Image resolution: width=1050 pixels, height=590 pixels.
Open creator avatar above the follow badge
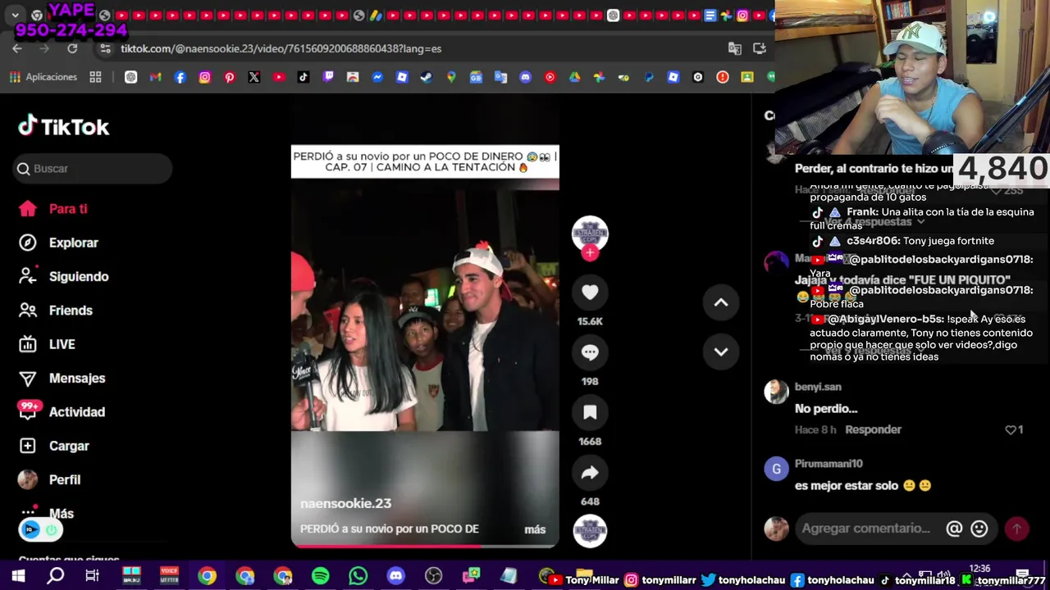[590, 234]
